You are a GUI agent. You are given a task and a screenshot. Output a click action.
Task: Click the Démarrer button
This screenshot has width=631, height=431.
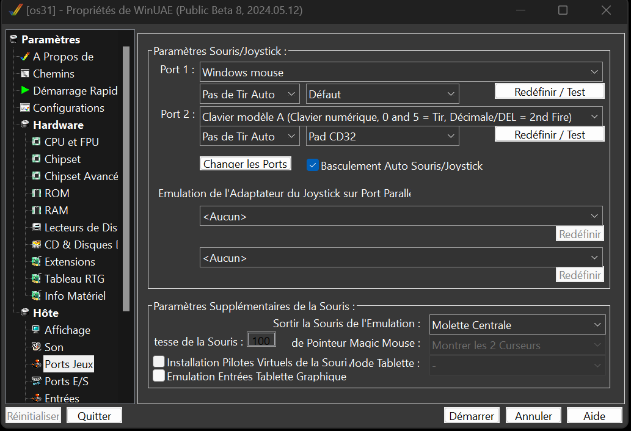pos(472,416)
